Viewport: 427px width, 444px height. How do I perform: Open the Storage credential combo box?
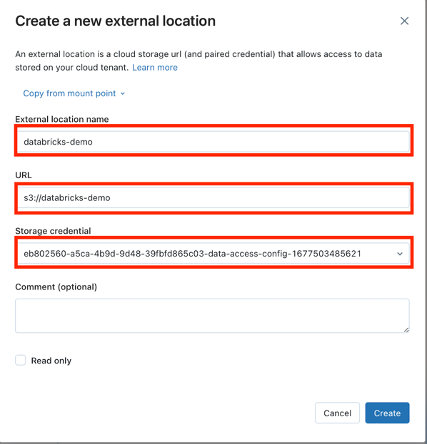[213, 253]
